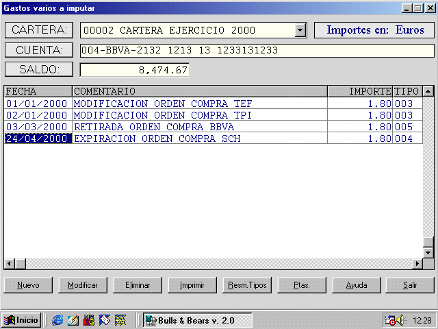Switch to Bulls & Bears v. 2.0 taskbar button

198,320
